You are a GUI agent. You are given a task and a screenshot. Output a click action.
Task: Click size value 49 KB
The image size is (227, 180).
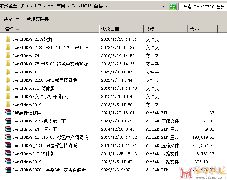(209, 129)
